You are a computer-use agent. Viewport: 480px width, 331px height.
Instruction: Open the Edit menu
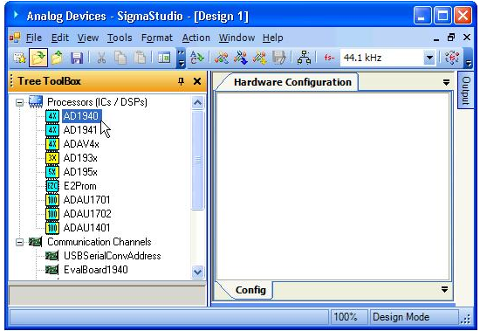pyautogui.click(x=59, y=38)
